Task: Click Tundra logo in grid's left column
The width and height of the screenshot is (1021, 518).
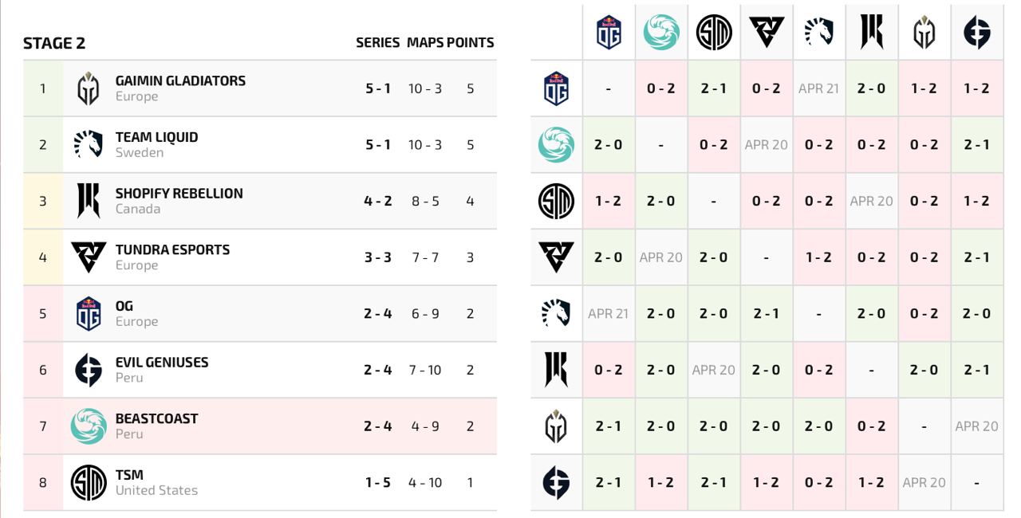Action: [x=556, y=257]
